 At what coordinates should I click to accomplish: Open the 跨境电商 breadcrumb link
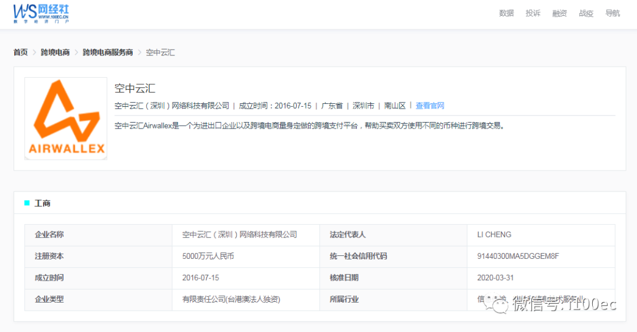(55, 52)
